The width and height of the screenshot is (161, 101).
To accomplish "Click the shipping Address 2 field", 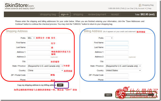I will (39, 57).
